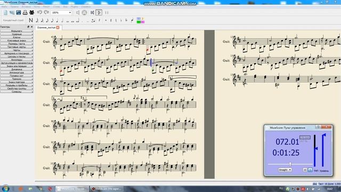Click the people icon next to Print
The image size is (341, 192).
32,13
